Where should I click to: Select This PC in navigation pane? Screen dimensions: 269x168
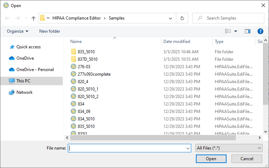(x=31, y=81)
